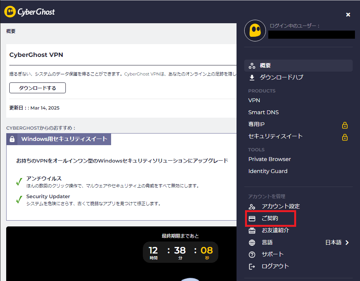Log out via ログアウト
Screen dimensions: 360x281
275,266
